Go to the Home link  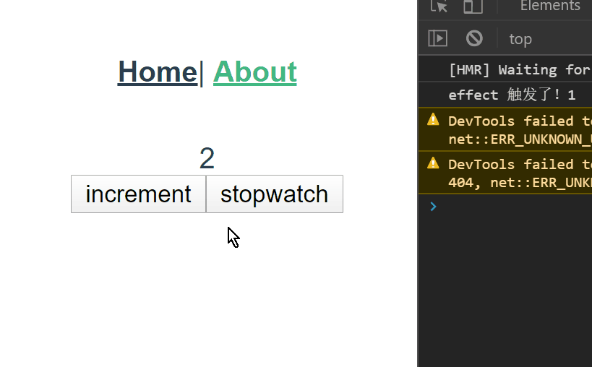158,72
